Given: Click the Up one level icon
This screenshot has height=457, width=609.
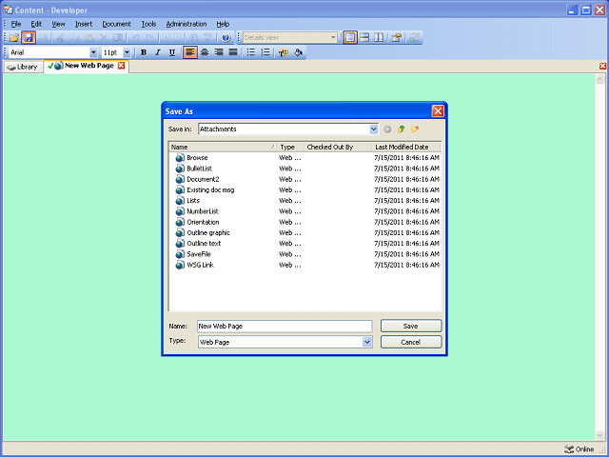Looking at the screenshot, I should point(402,129).
